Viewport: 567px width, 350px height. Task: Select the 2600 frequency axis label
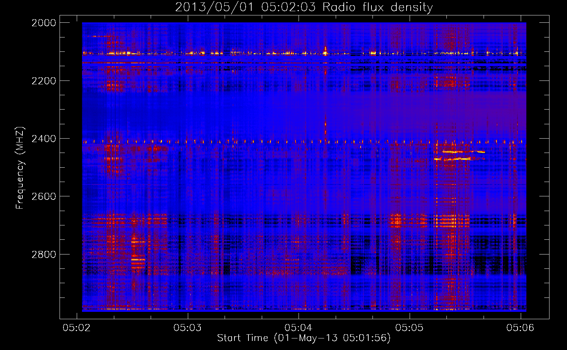click(x=44, y=196)
